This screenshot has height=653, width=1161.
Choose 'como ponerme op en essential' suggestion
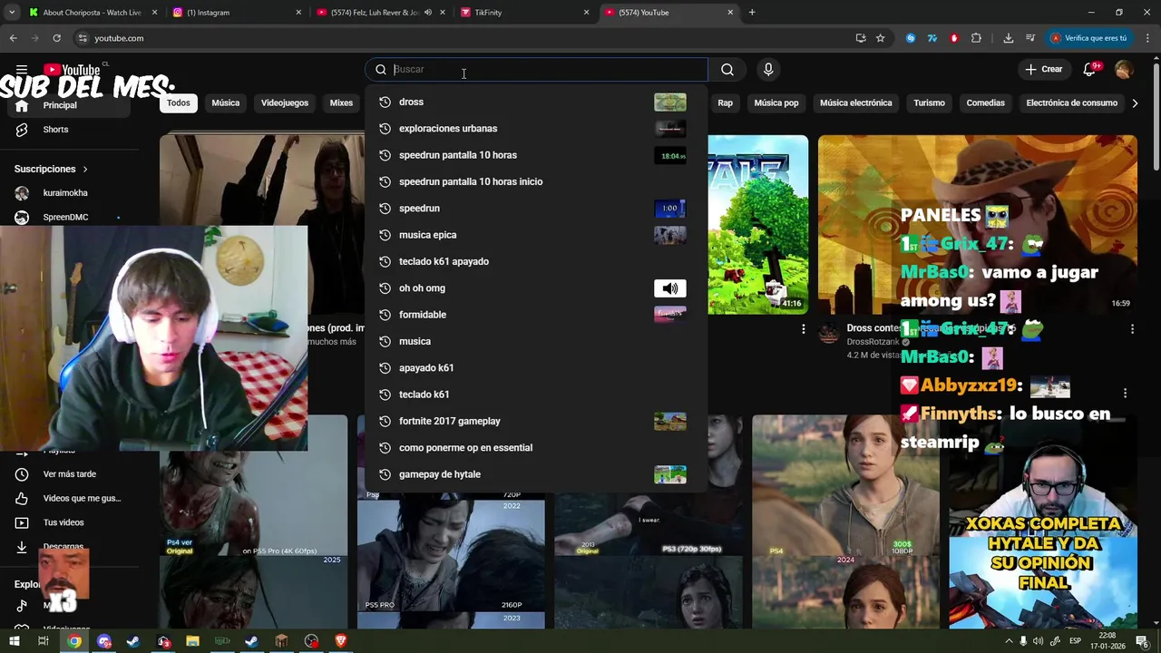pyautogui.click(x=536, y=448)
